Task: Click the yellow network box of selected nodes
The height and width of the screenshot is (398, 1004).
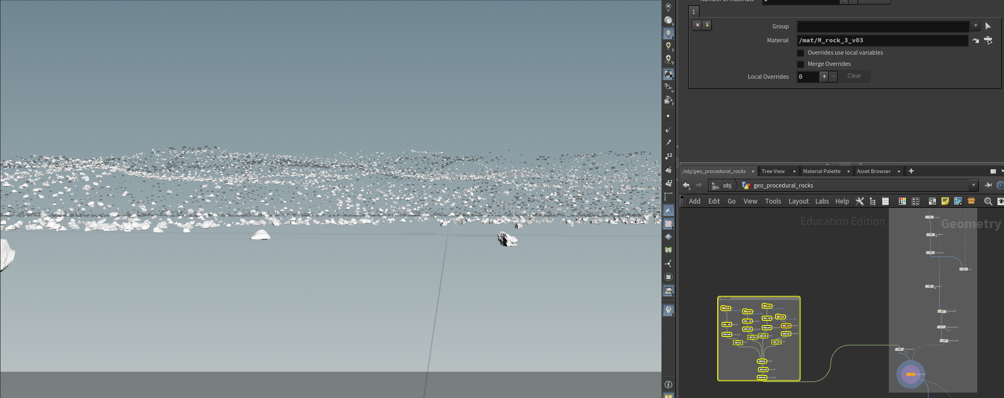Action: pyautogui.click(x=759, y=339)
